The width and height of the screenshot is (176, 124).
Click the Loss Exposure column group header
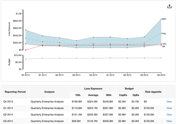coord(93,89)
